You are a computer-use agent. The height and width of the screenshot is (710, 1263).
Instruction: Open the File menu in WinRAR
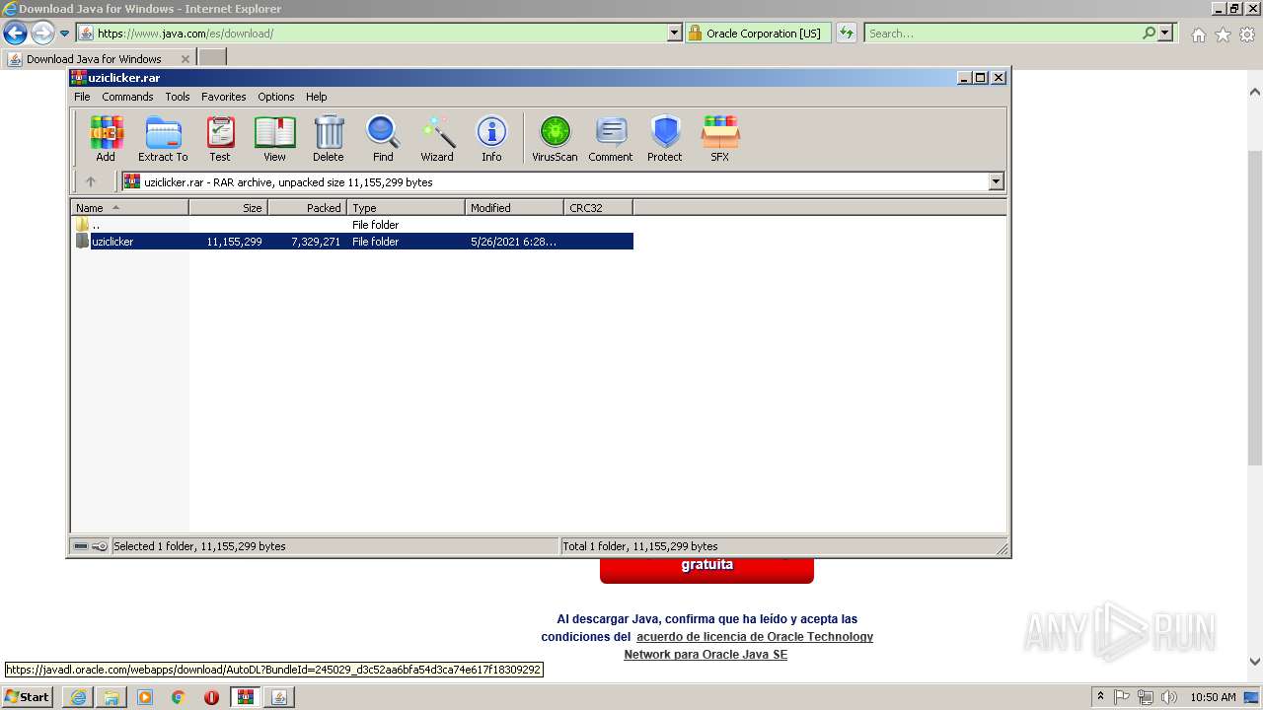tap(82, 97)
